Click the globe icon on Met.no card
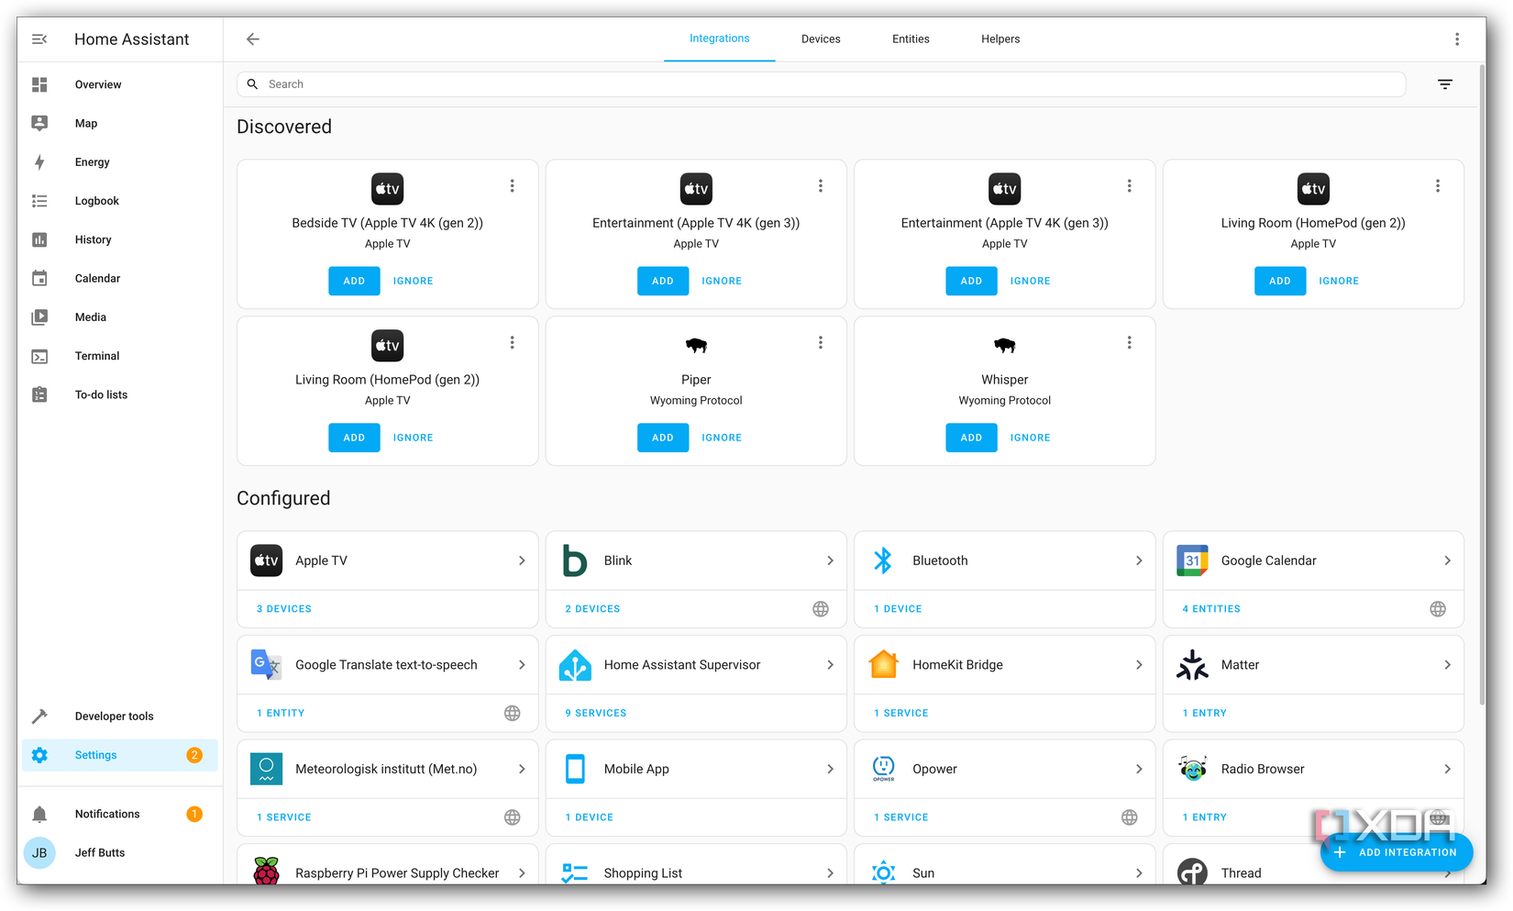This screenshot has height=911, width=1513. [513, 817]
